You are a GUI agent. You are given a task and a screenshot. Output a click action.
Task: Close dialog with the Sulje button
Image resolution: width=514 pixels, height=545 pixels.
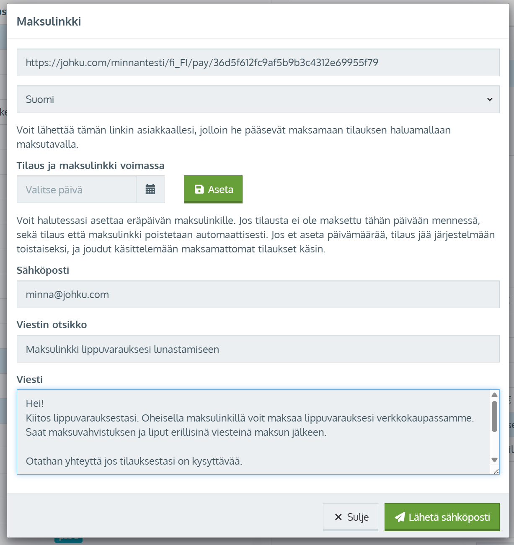[351, 517]
